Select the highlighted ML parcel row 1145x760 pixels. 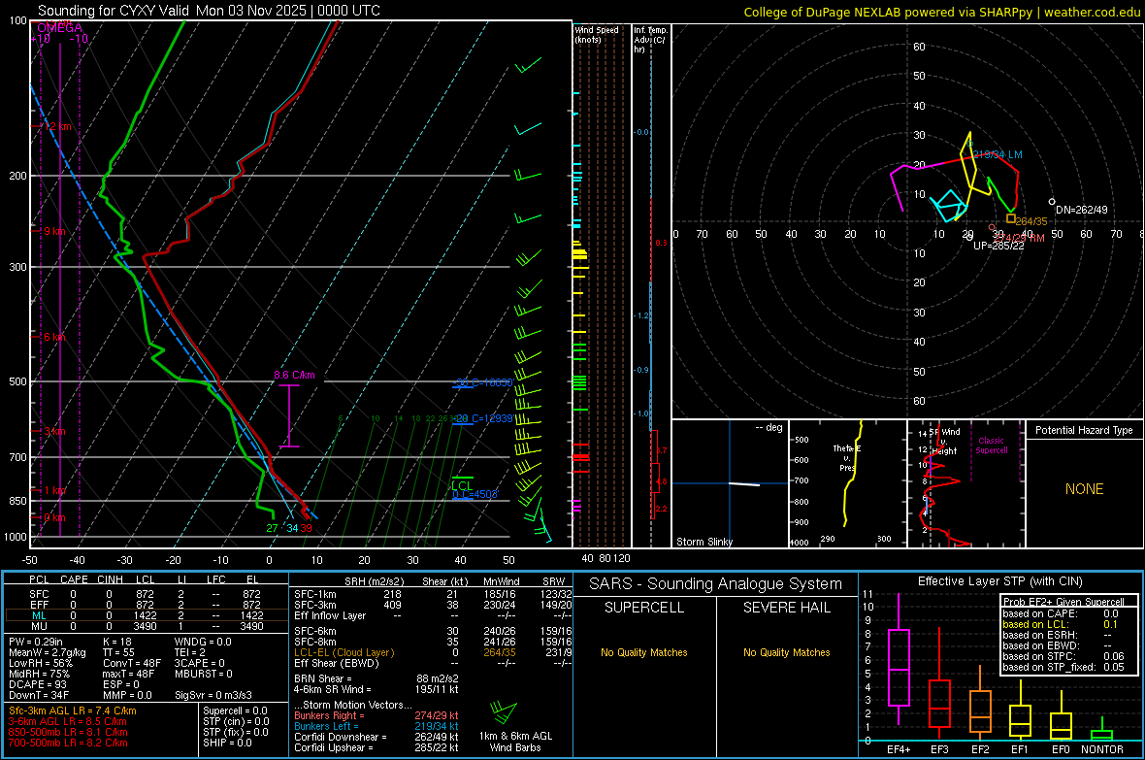tap(147, 615)
